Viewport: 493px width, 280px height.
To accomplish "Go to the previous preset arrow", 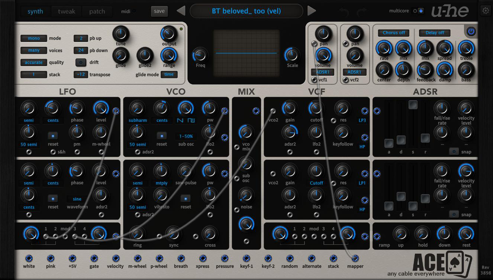I will tap(181, 11).
